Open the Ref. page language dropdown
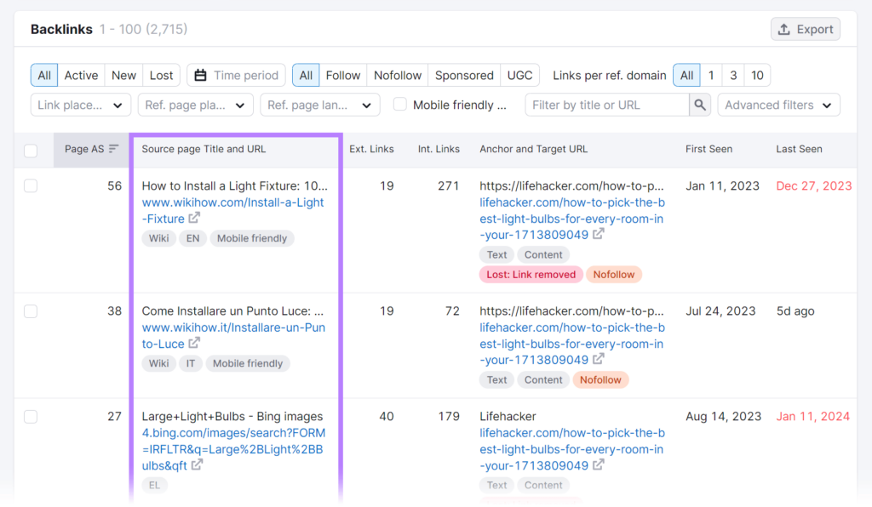The width and height of the screenshot is (872, 507). [320, 105]
